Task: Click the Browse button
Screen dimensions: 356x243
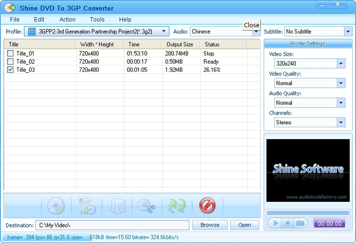Action: (210, 225)
